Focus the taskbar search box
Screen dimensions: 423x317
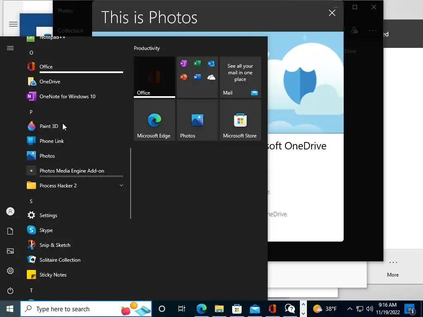click(86, 309)
